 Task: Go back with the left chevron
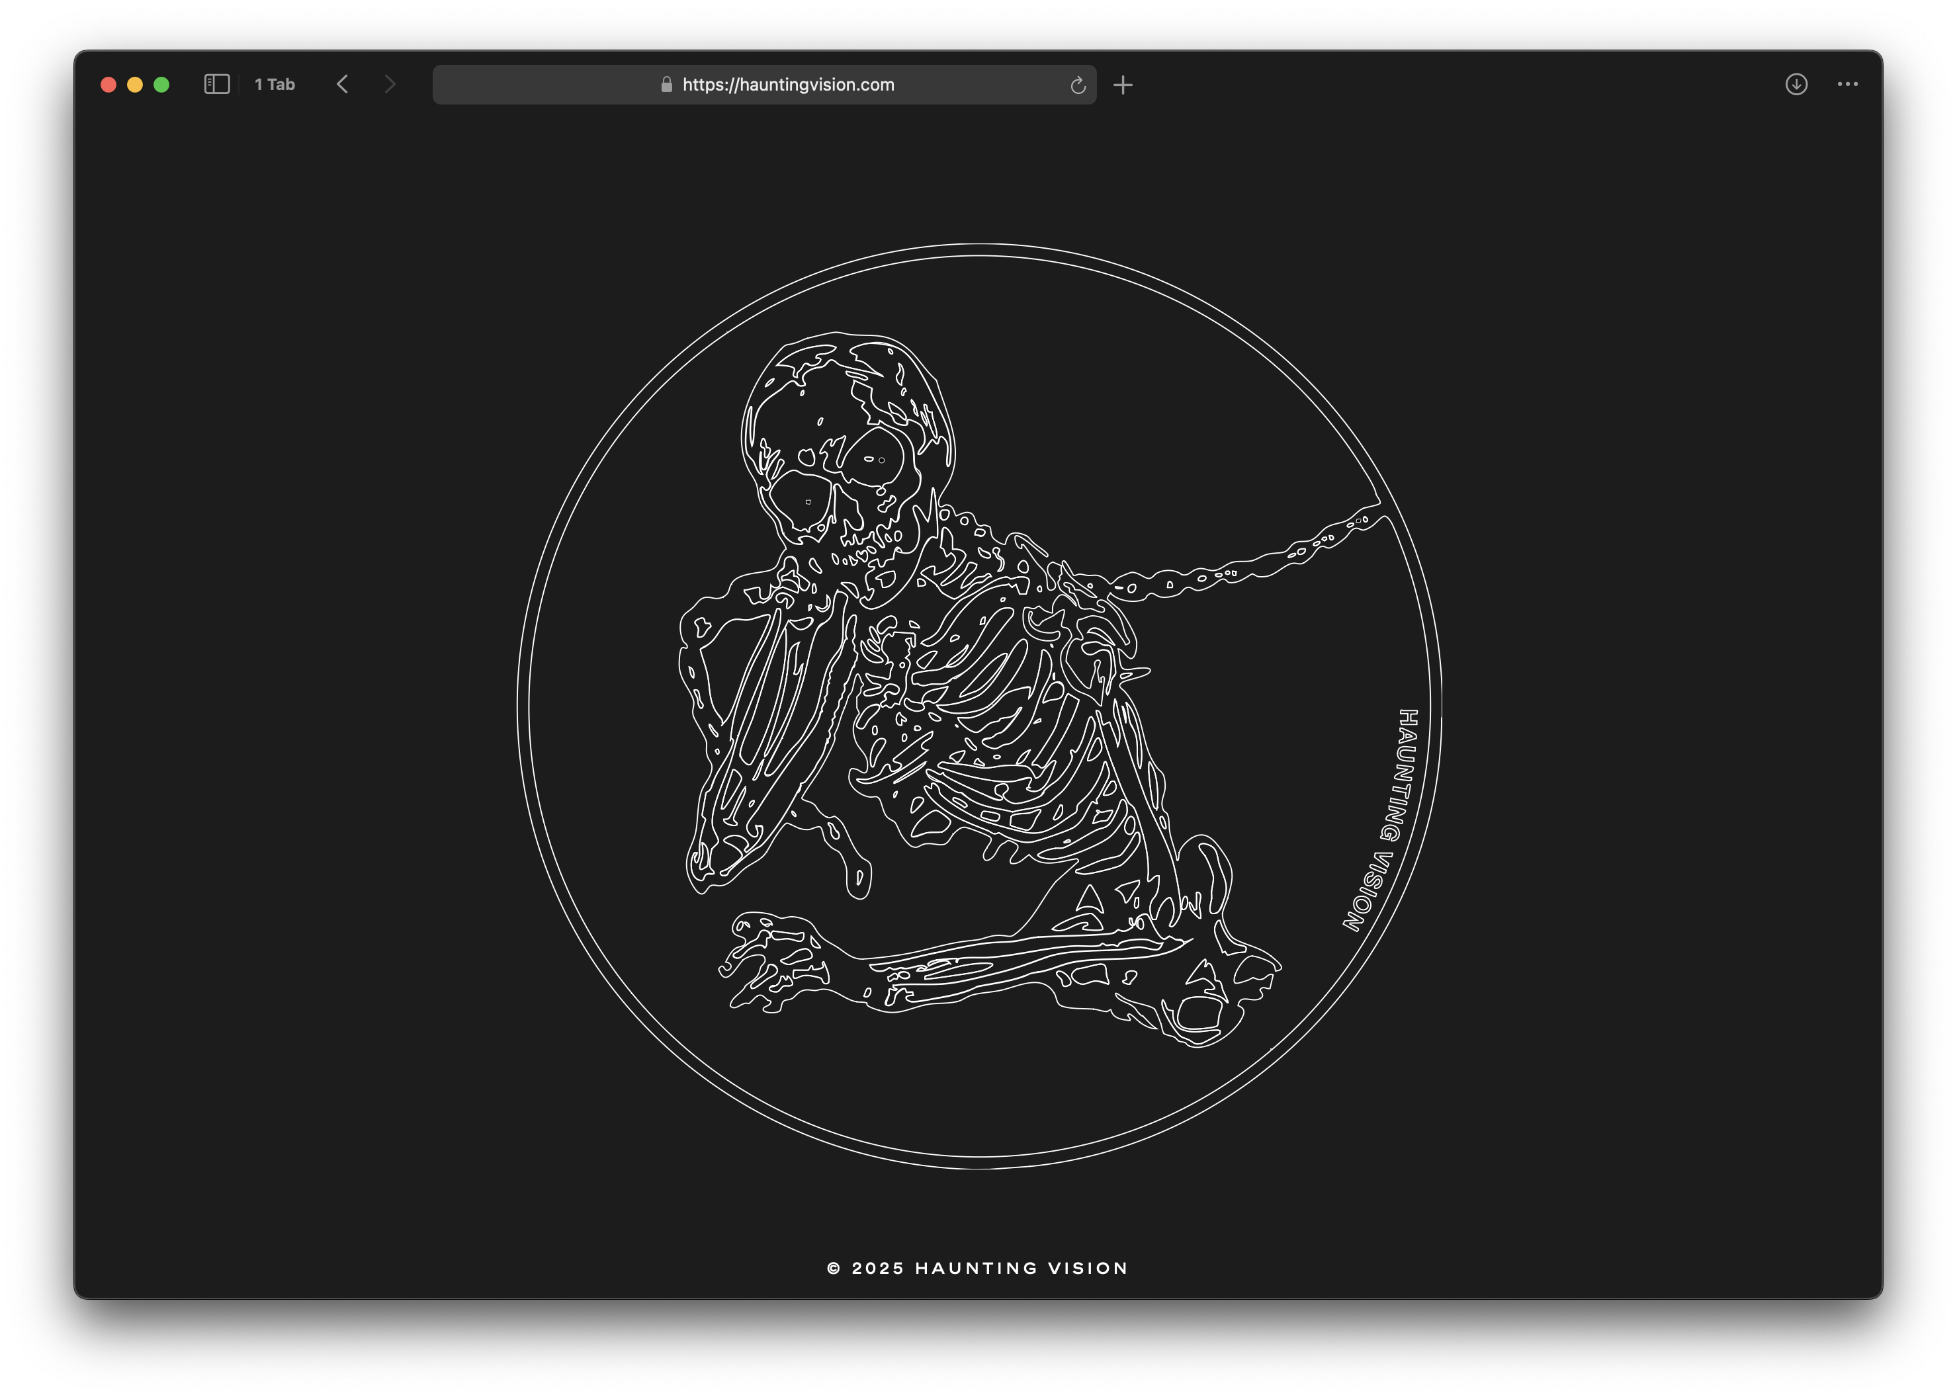coord(342,84)
